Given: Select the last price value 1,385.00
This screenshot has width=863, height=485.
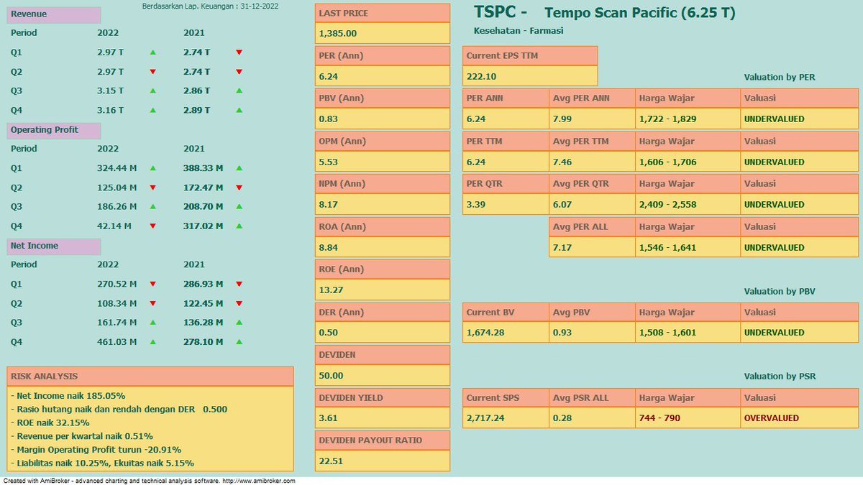Looking at the screenshot, I should tap(383, 33).
